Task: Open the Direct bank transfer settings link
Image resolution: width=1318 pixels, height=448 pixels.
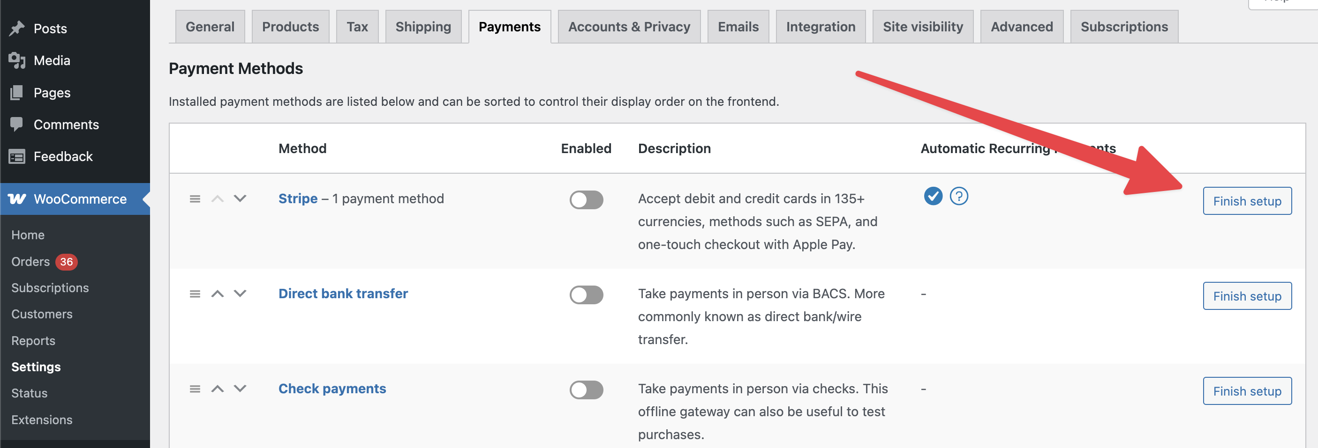Action: pyautogui.click(x=343, y=293)
